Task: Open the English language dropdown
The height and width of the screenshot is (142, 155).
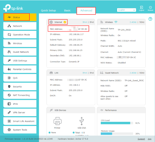Action: click(x=126, y=10)
